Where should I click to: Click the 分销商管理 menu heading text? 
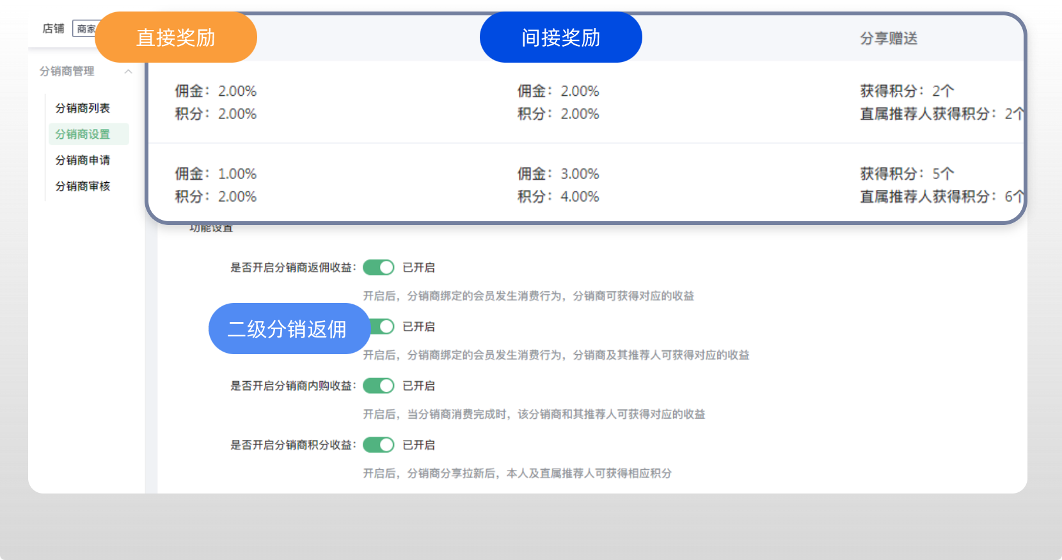point(67,72)
